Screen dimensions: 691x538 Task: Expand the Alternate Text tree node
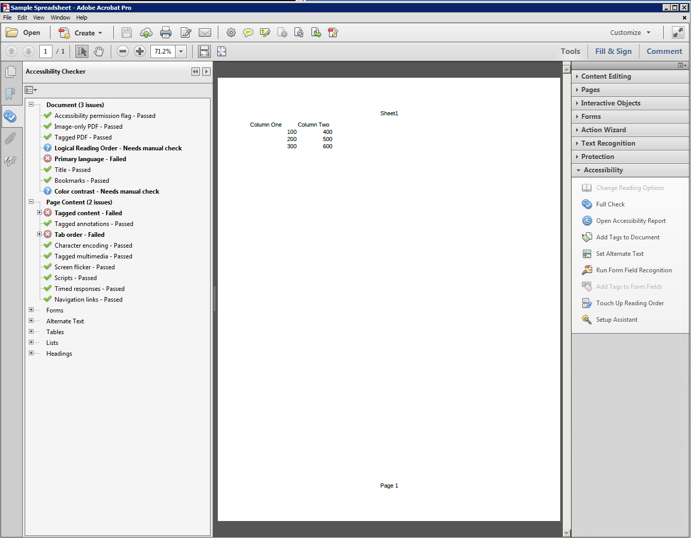(x=31, y=321)
